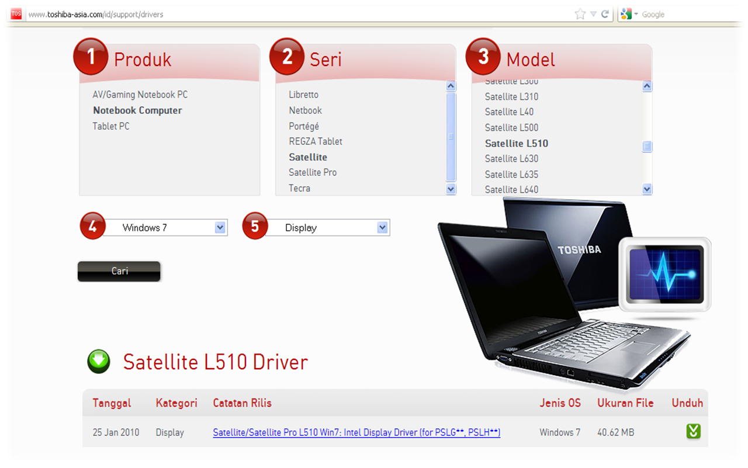Choose Tecra series
The width and height of the screenshot is (748, 468).
299,188
